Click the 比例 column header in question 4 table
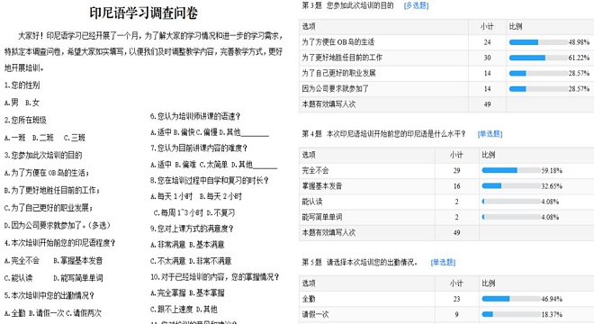 coord(489,155)
